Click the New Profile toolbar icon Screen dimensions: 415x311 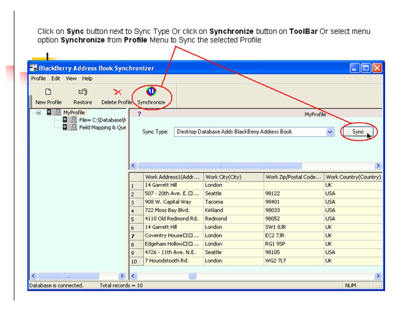coord(48,92)
